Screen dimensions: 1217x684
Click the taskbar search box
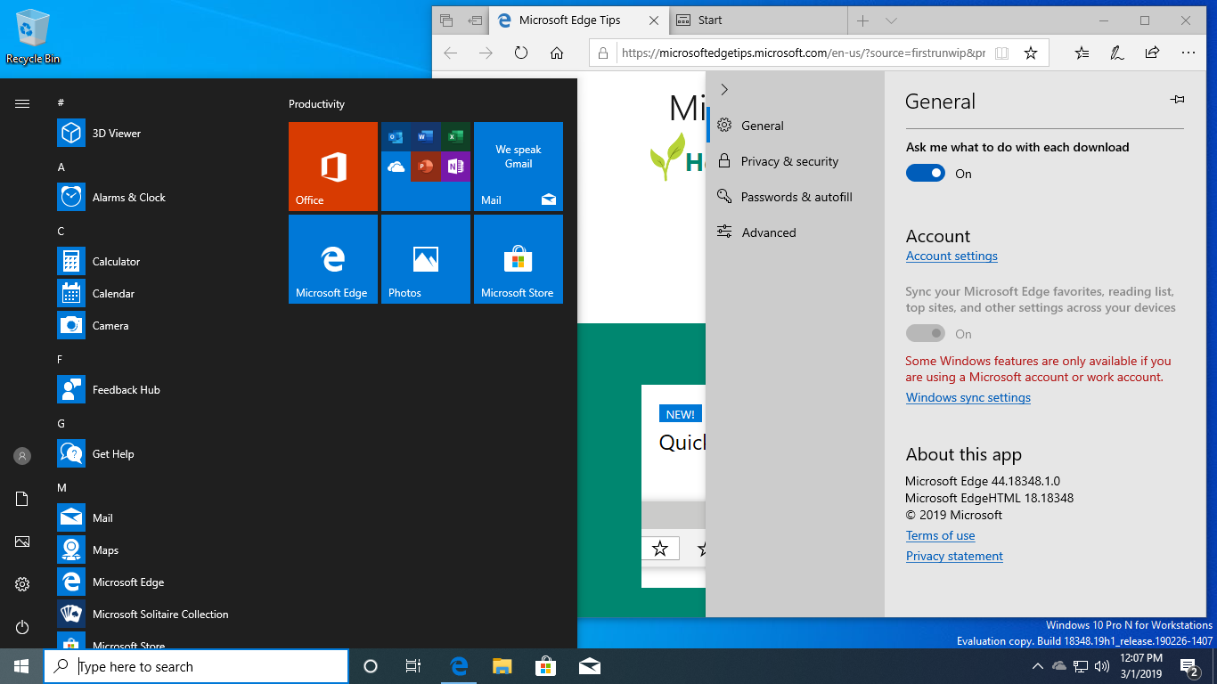click(x=196, y=666)
